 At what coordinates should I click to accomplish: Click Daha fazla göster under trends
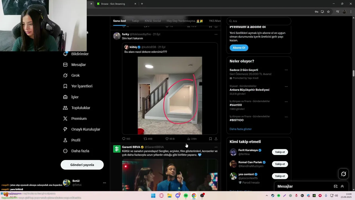click(x=241, y=129)
